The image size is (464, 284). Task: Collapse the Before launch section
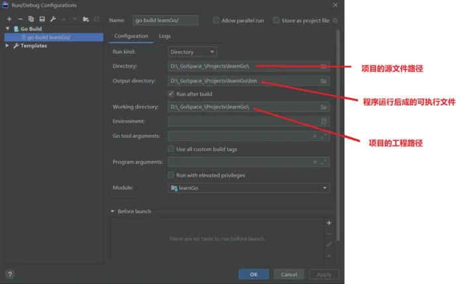[x=113, y=211]
